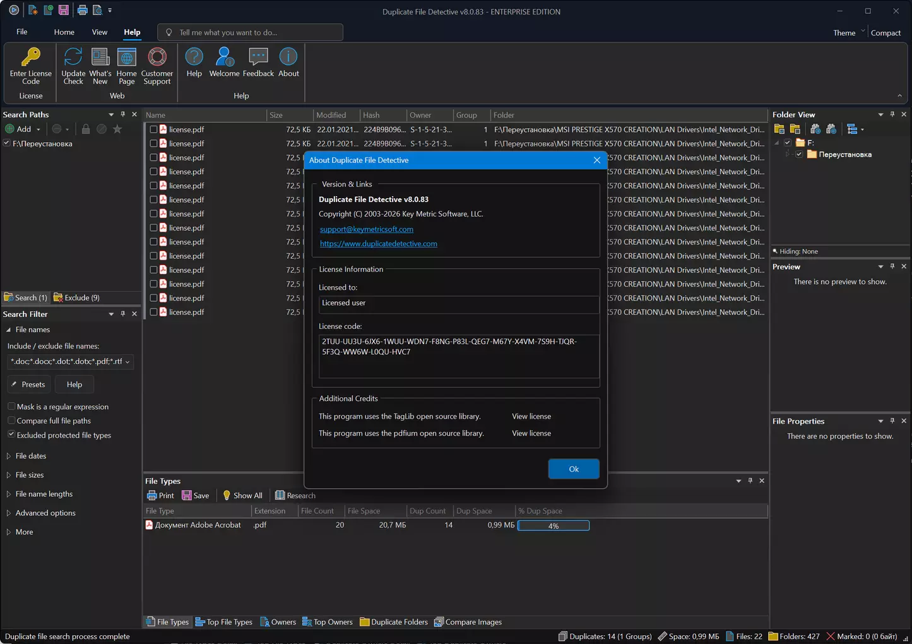Click the crossed-circle icon in Search Paths toolbar
Viewport: 912px width, 644px height.
[x=102, y=129]
